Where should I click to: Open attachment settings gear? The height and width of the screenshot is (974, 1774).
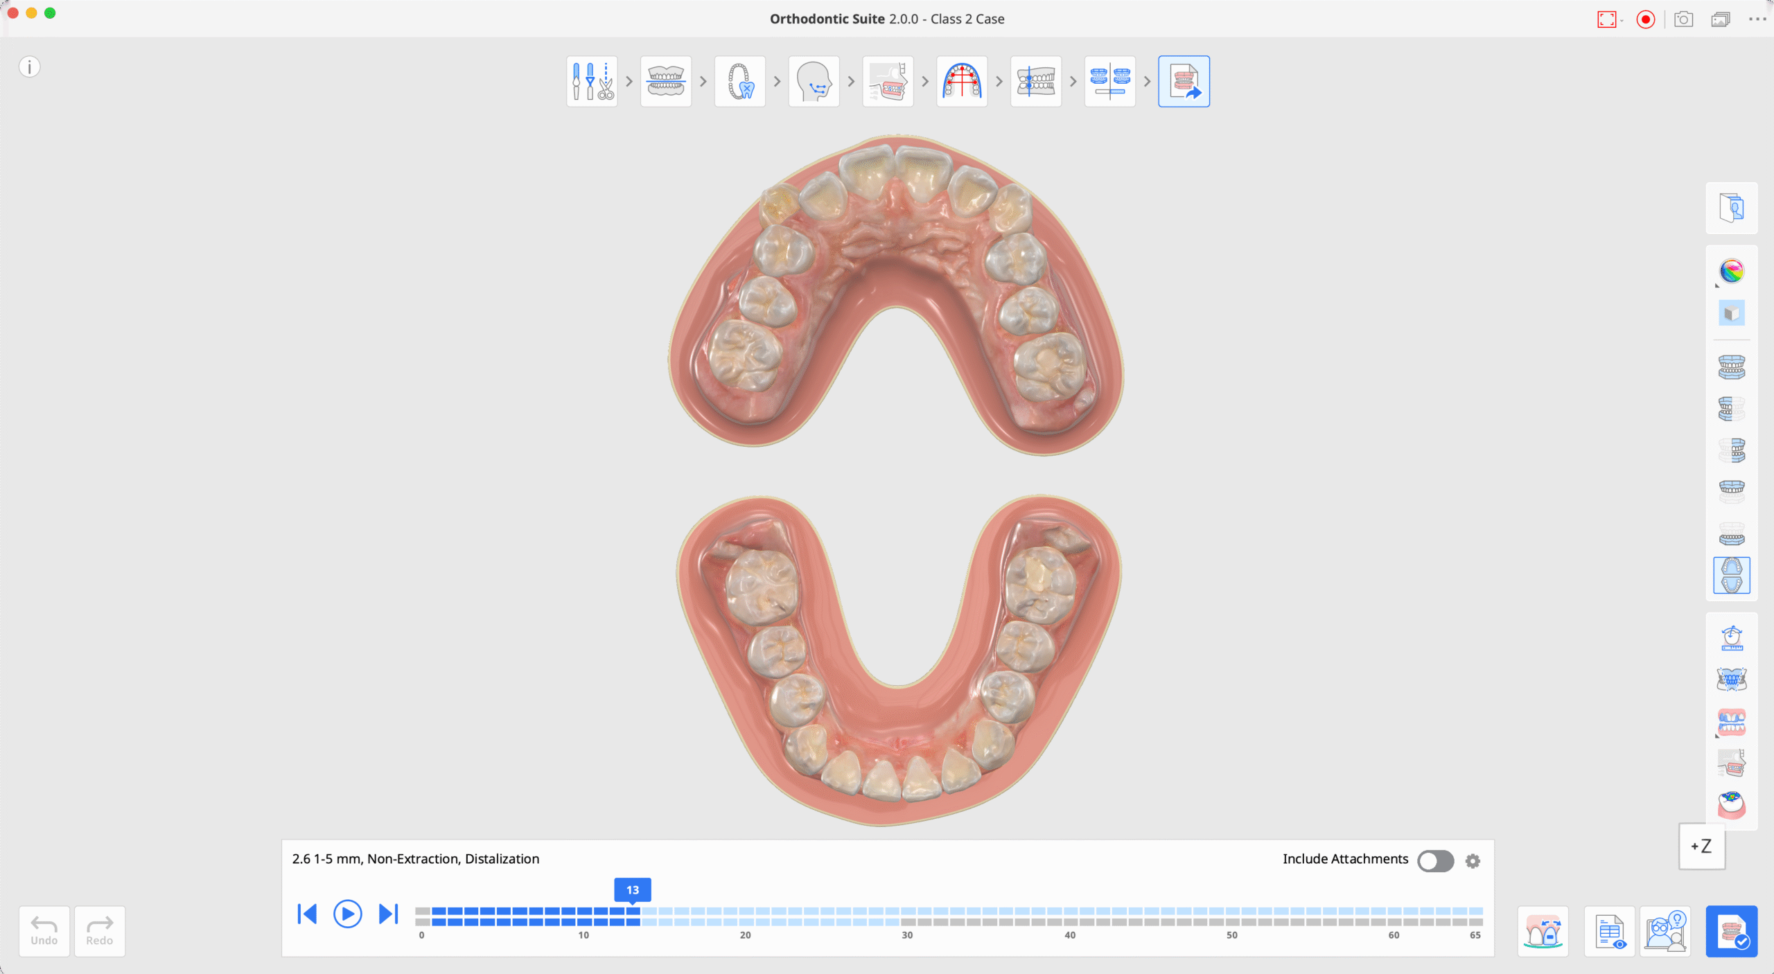pos(1473,860)
